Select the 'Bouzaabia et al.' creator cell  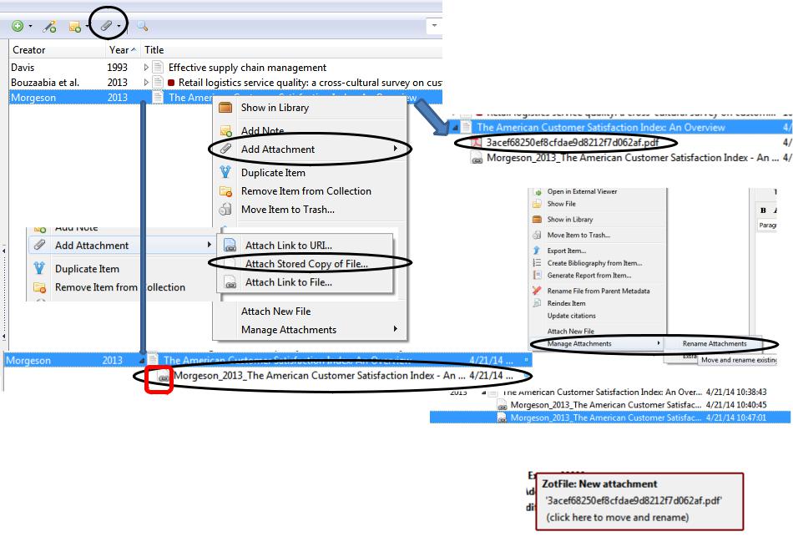45,83
